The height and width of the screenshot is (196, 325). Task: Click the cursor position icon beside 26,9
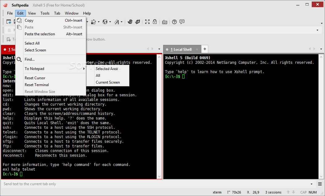click(x=248, y=192)
